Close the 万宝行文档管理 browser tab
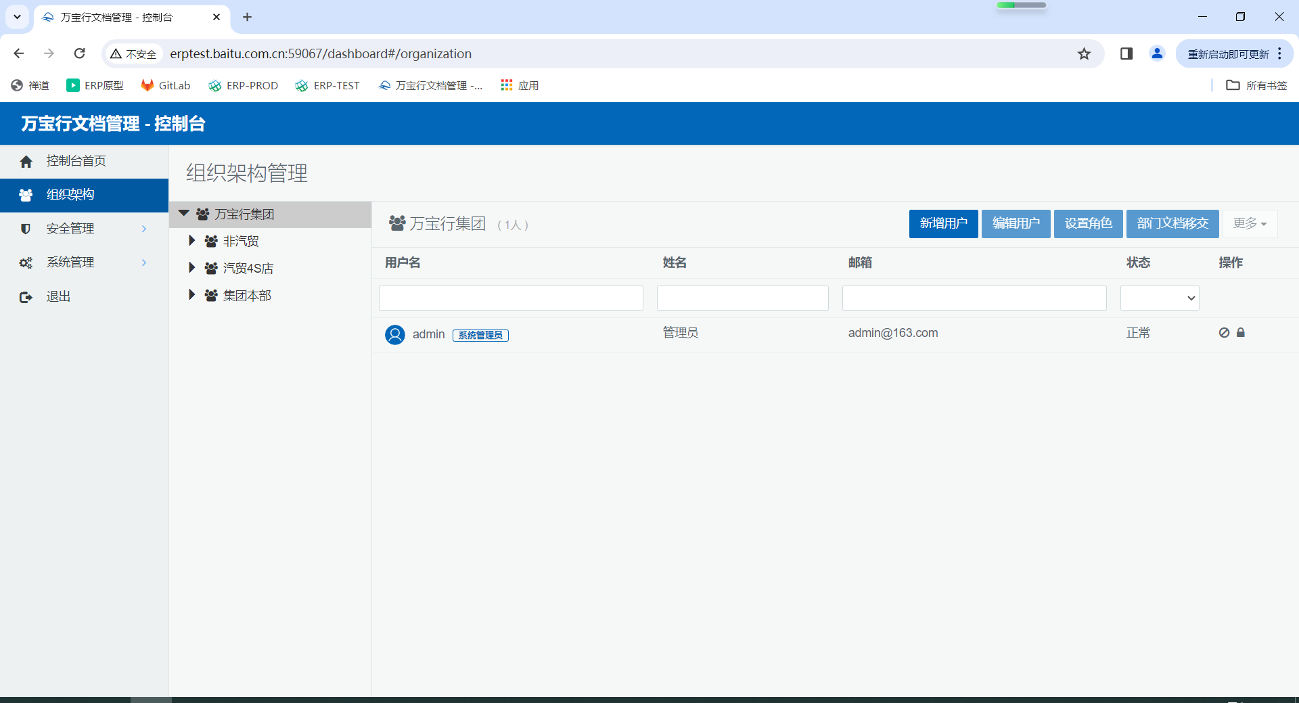The width and height of the screenshot is (1299, 703). 216,17
